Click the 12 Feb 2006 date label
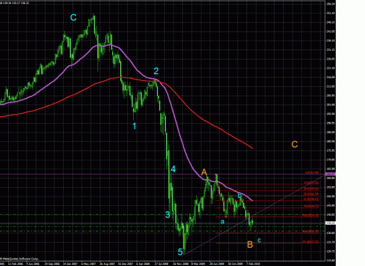365x266 pixels. click(x=16, y=264)
